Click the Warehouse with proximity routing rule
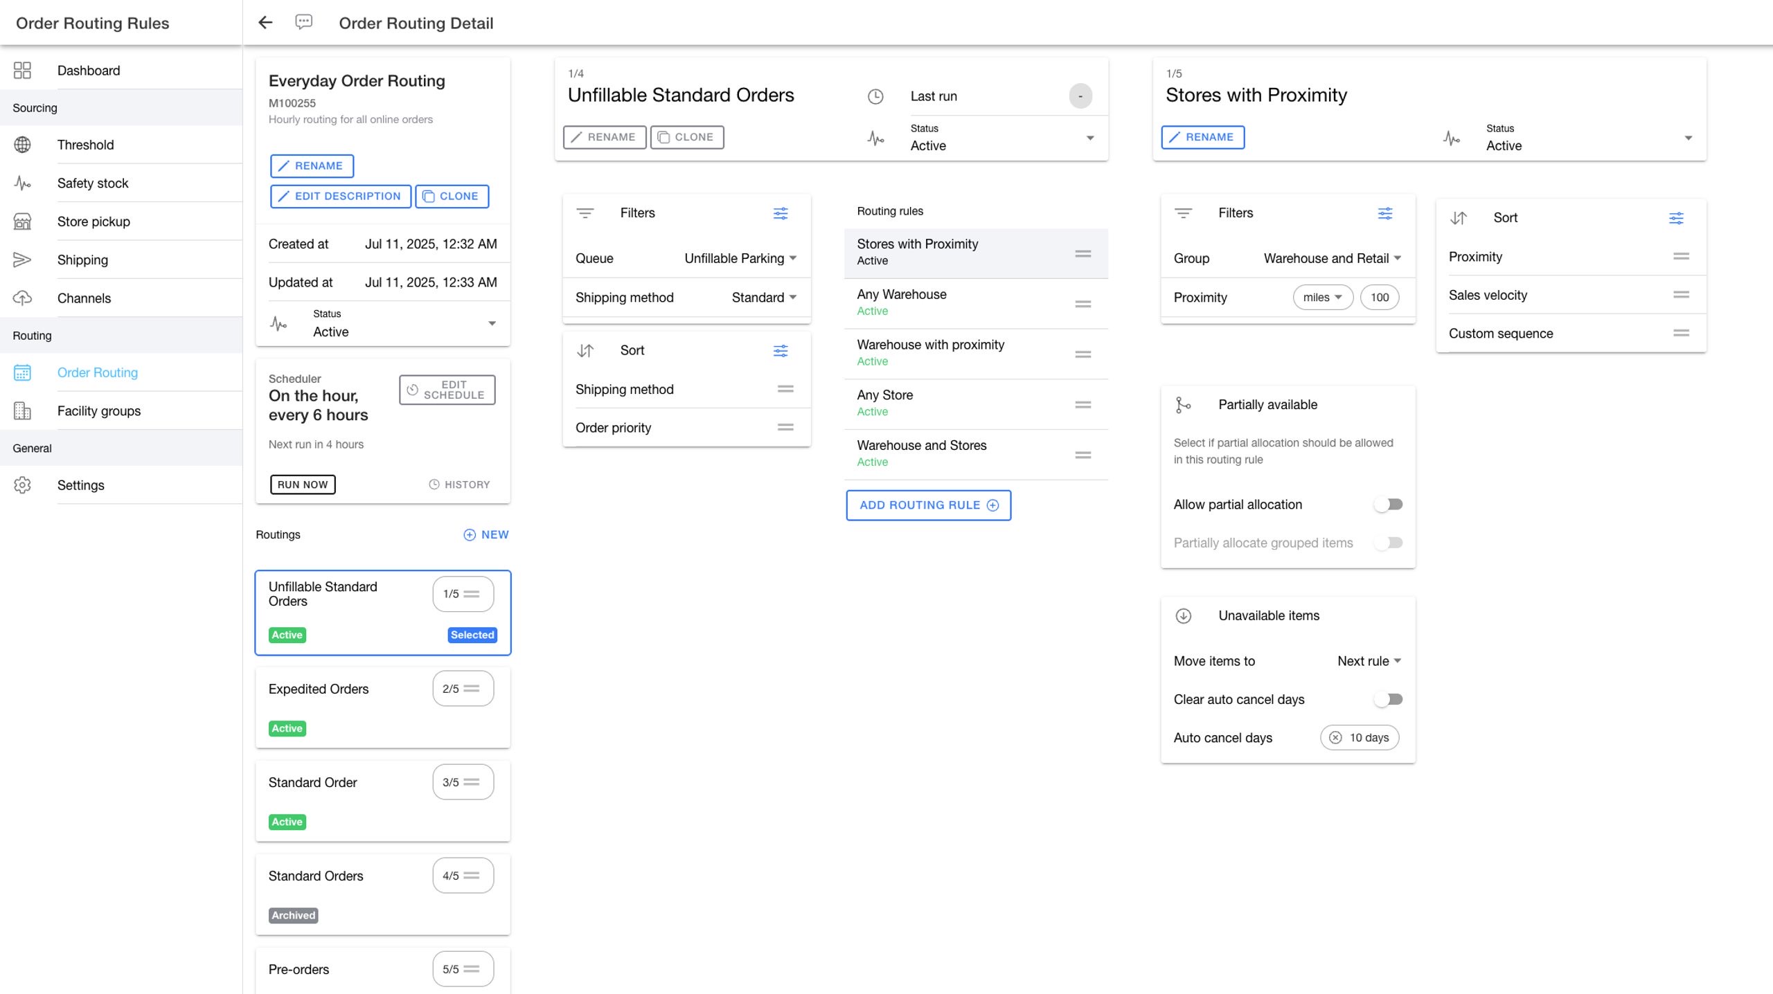 click(975, 354)
